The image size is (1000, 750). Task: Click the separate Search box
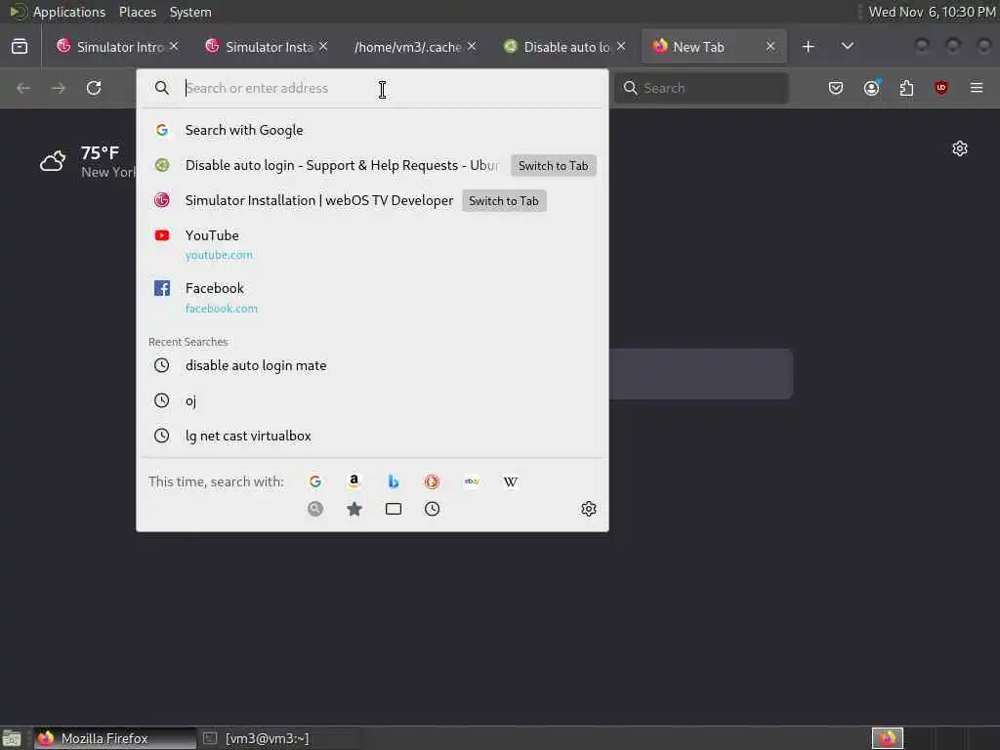(701, 88)
